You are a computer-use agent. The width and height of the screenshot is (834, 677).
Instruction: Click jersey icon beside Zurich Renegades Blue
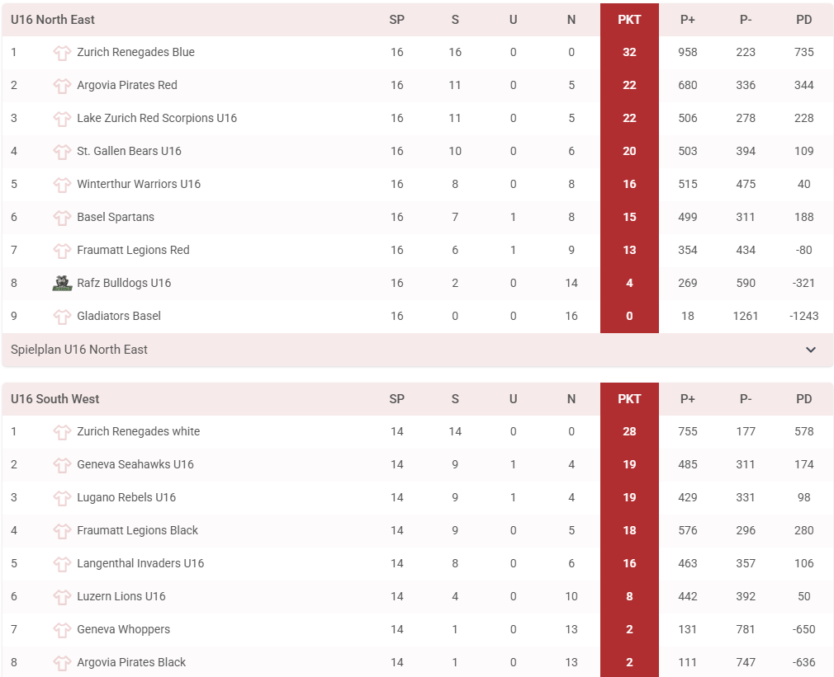click(x=62, y=53)
